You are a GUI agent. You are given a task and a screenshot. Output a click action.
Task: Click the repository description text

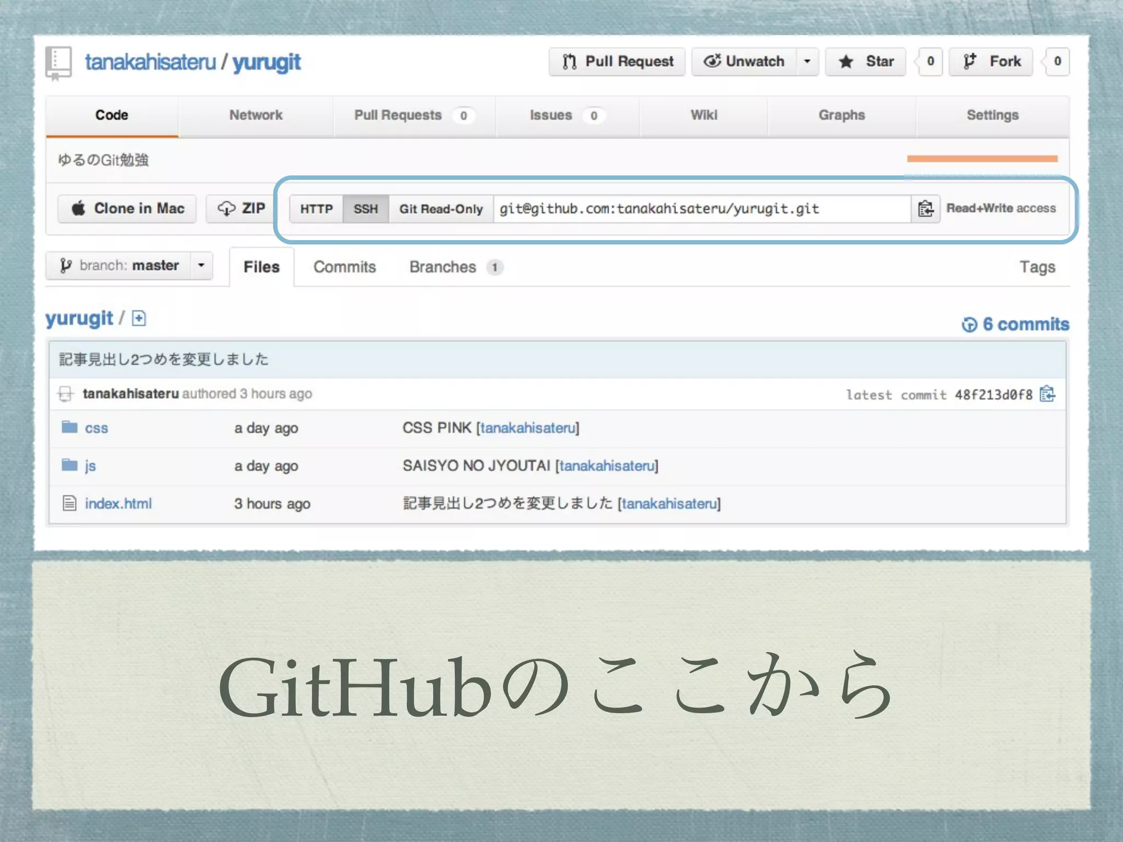pyautogui.click(x=103, y=160)
